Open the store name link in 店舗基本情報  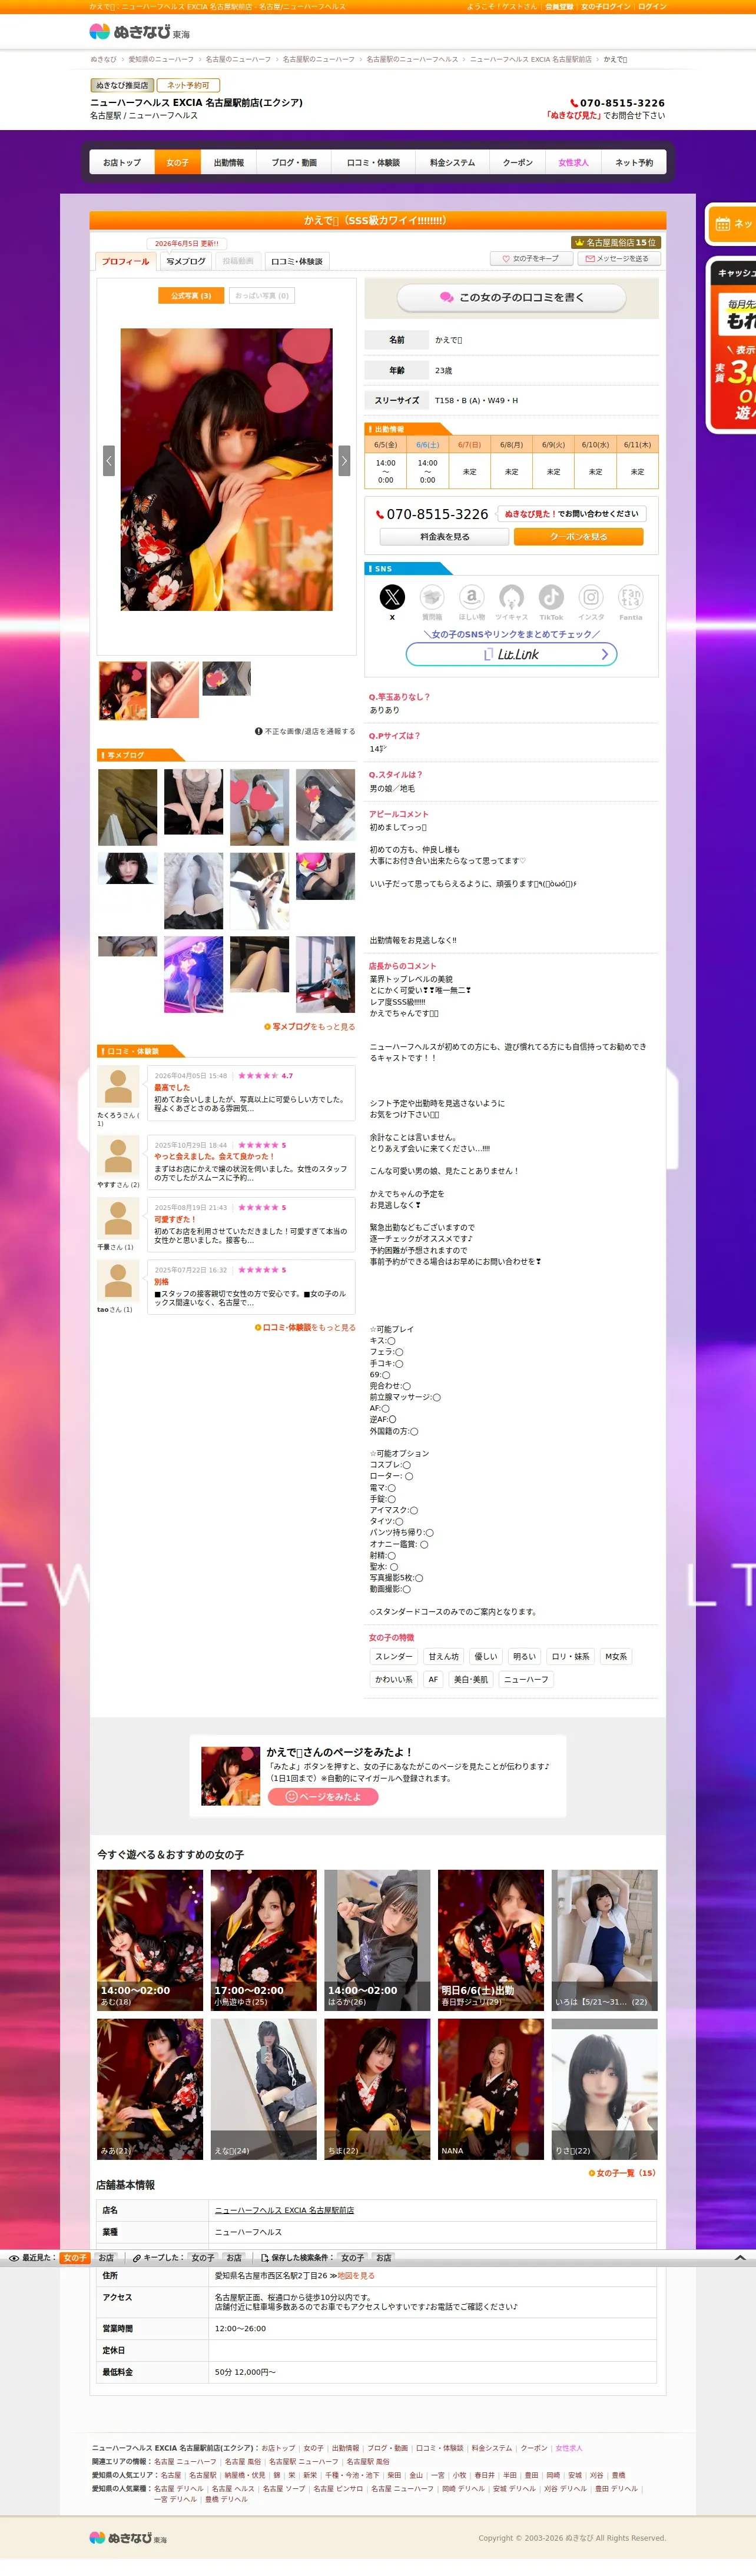click(284, 2210)
